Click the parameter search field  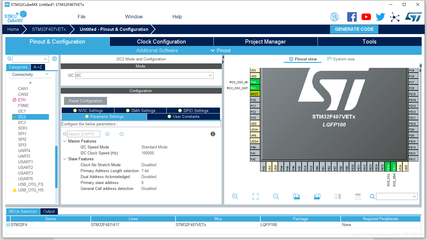[x=84, y=134]
